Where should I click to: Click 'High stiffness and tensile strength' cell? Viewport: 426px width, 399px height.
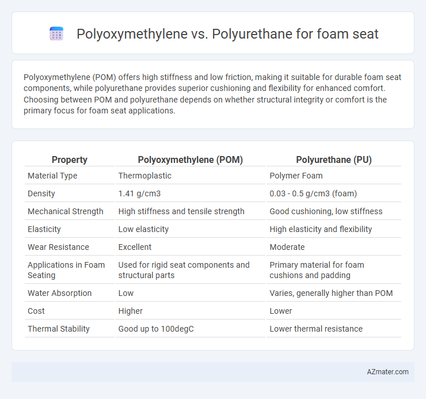[181, 211]
